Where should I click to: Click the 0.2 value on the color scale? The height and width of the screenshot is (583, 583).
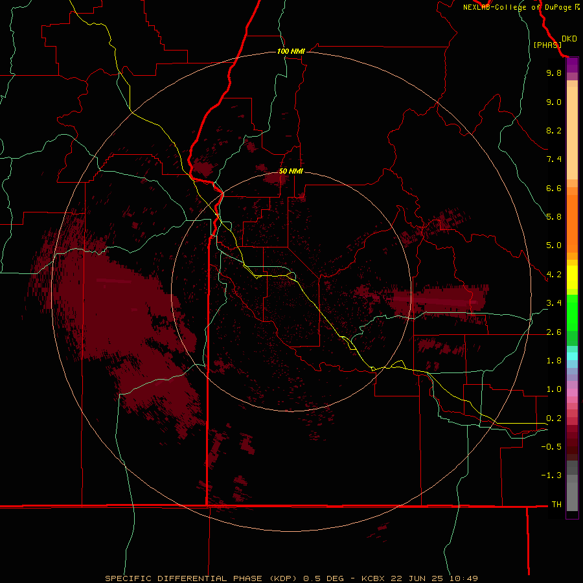pos(554,418)
